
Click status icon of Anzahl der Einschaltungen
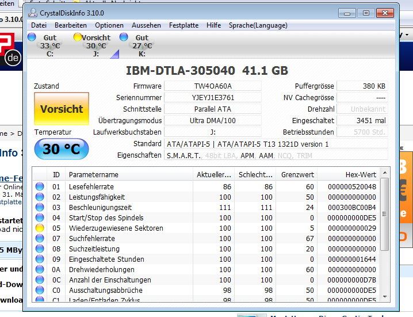(x=40, y=280)
